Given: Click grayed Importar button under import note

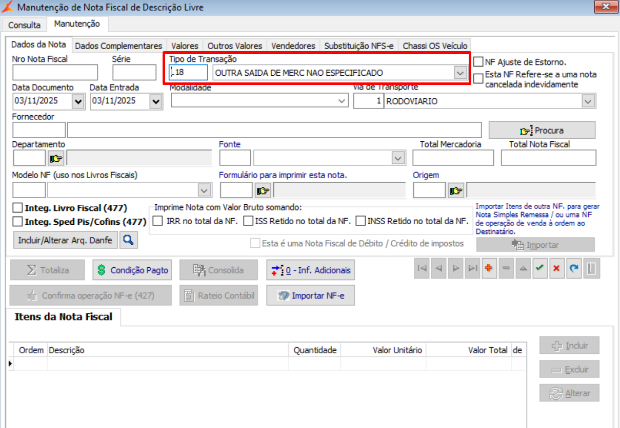Looking at the screenshot, I should pyautogui.click(x=535, y=245).
